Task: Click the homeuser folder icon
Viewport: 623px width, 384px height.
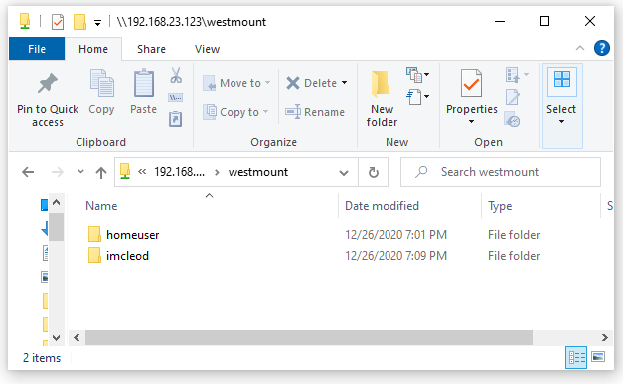Action: 94,234
